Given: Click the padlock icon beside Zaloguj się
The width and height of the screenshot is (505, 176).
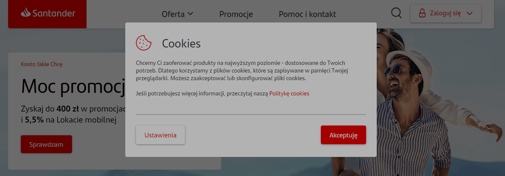Looking at the screenshot, I should [x=422, y=13].
